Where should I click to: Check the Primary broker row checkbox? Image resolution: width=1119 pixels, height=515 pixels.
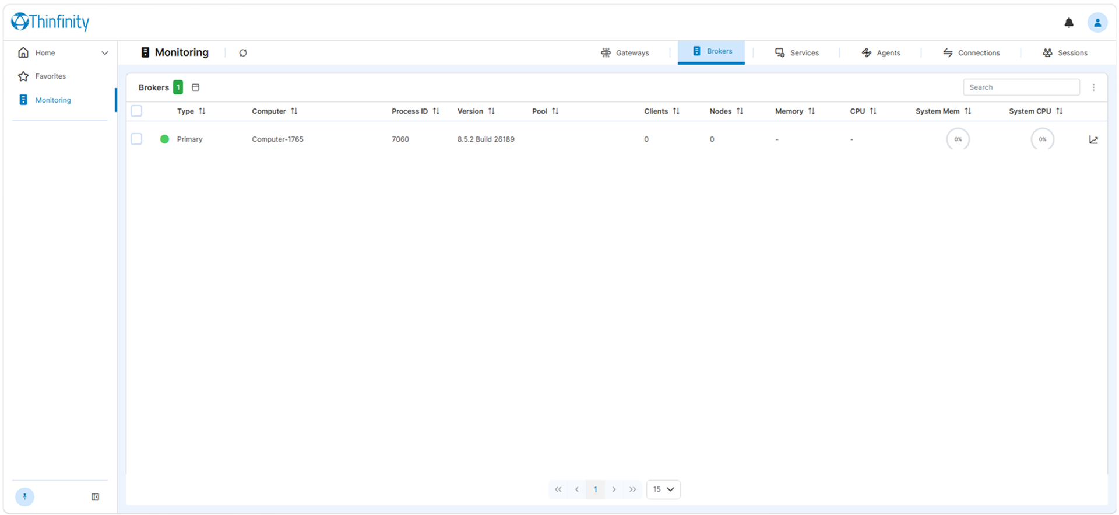[136, 139]
